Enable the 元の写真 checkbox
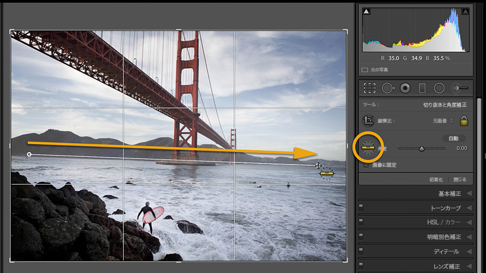The image size is (486, 273). 365,70
